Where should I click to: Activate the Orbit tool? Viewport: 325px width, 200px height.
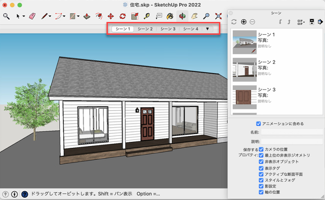182,16
